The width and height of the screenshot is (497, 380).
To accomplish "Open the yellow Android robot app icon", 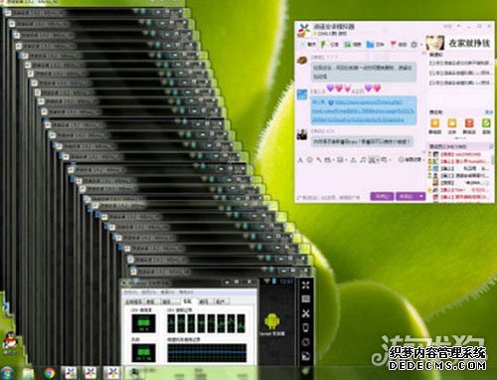I will [272, 321].
